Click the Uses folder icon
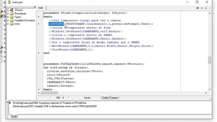Image resolution: width=217 pixels, height=122 pixels. point(12,24)
